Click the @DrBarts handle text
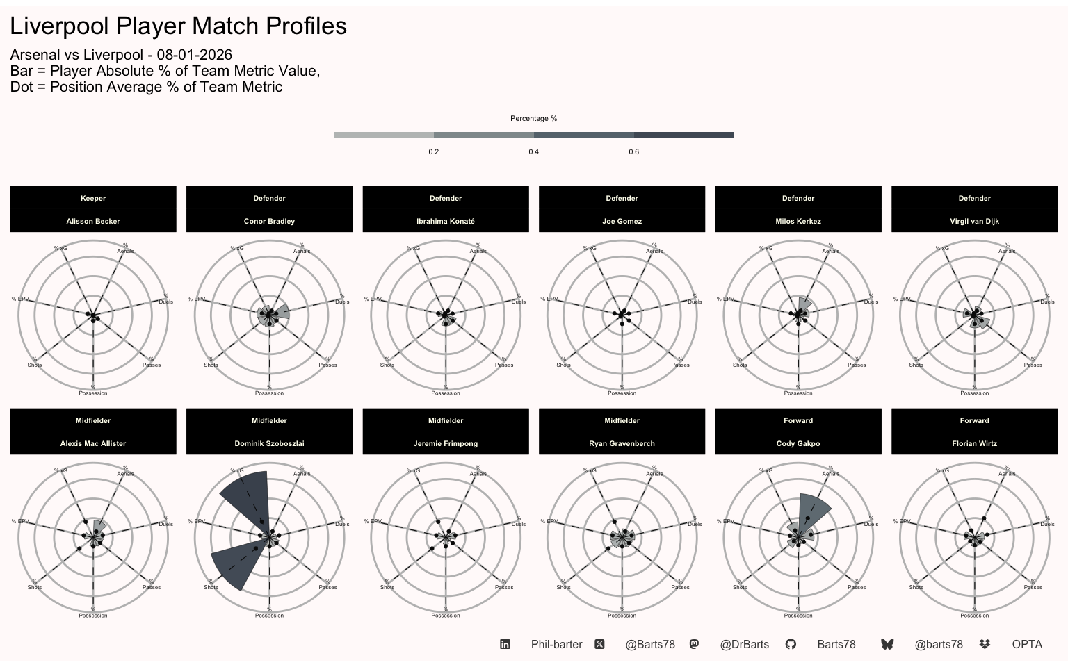The width and height of the screenshot is (1068, 667). tap(745, 645)
